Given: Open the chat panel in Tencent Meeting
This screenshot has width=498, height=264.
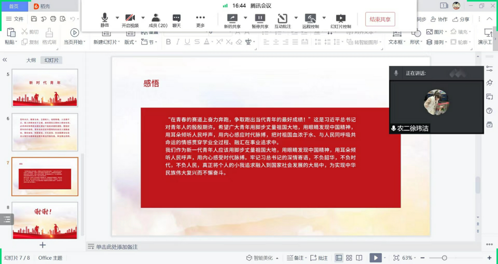Looking at the screenshot, I should (x=177, y=20).
